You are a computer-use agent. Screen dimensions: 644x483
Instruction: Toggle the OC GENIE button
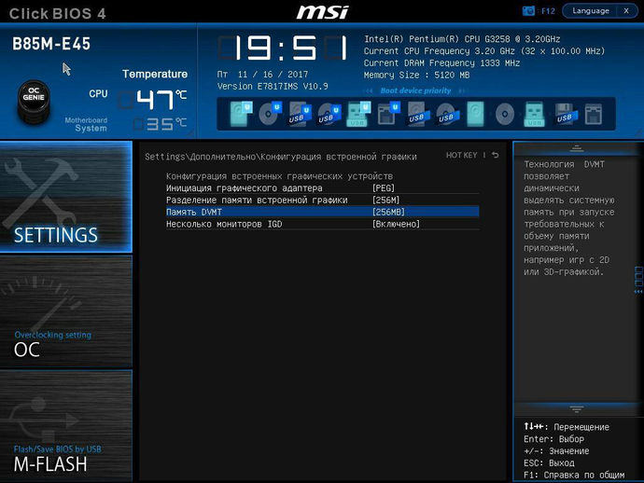tap(34, 101)
